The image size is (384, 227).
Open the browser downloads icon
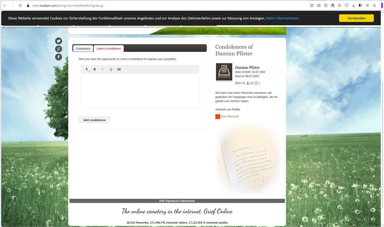click(x=354, y=5)
